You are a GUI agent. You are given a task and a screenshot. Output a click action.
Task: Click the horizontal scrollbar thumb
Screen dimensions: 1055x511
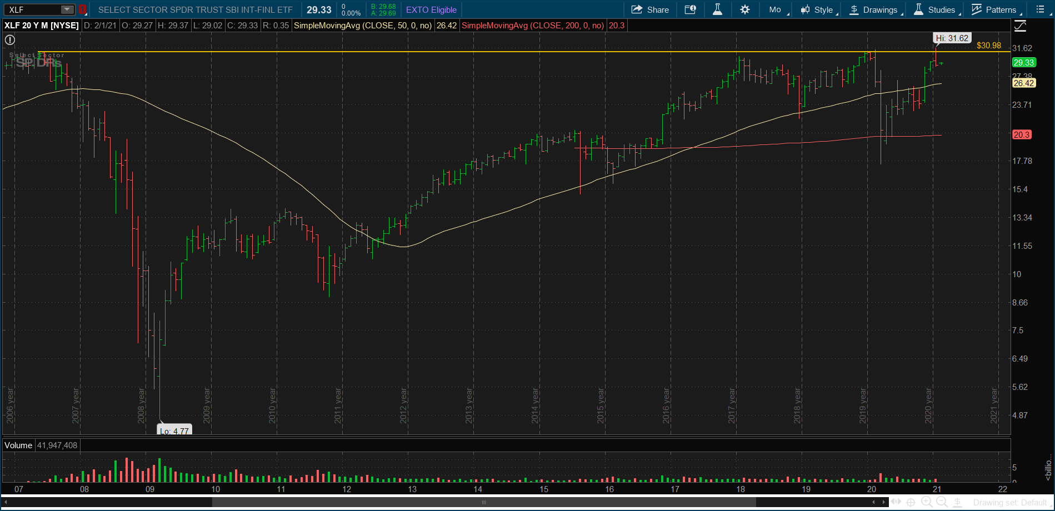tap(483, 502)
